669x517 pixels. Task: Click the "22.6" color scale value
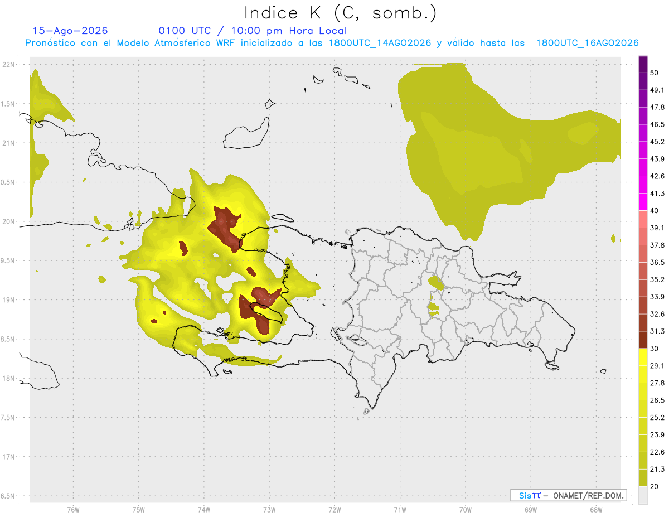657,452
